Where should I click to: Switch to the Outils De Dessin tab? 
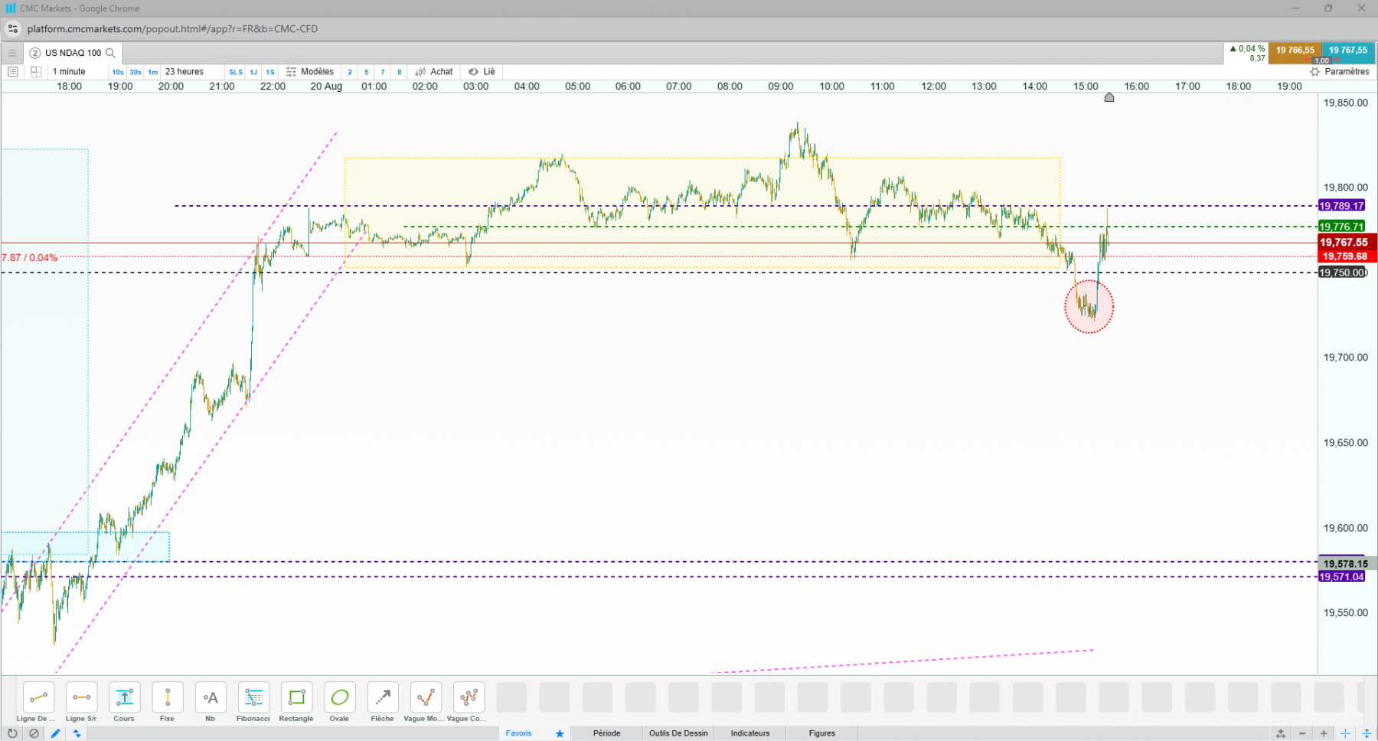[x=678, y=733]
